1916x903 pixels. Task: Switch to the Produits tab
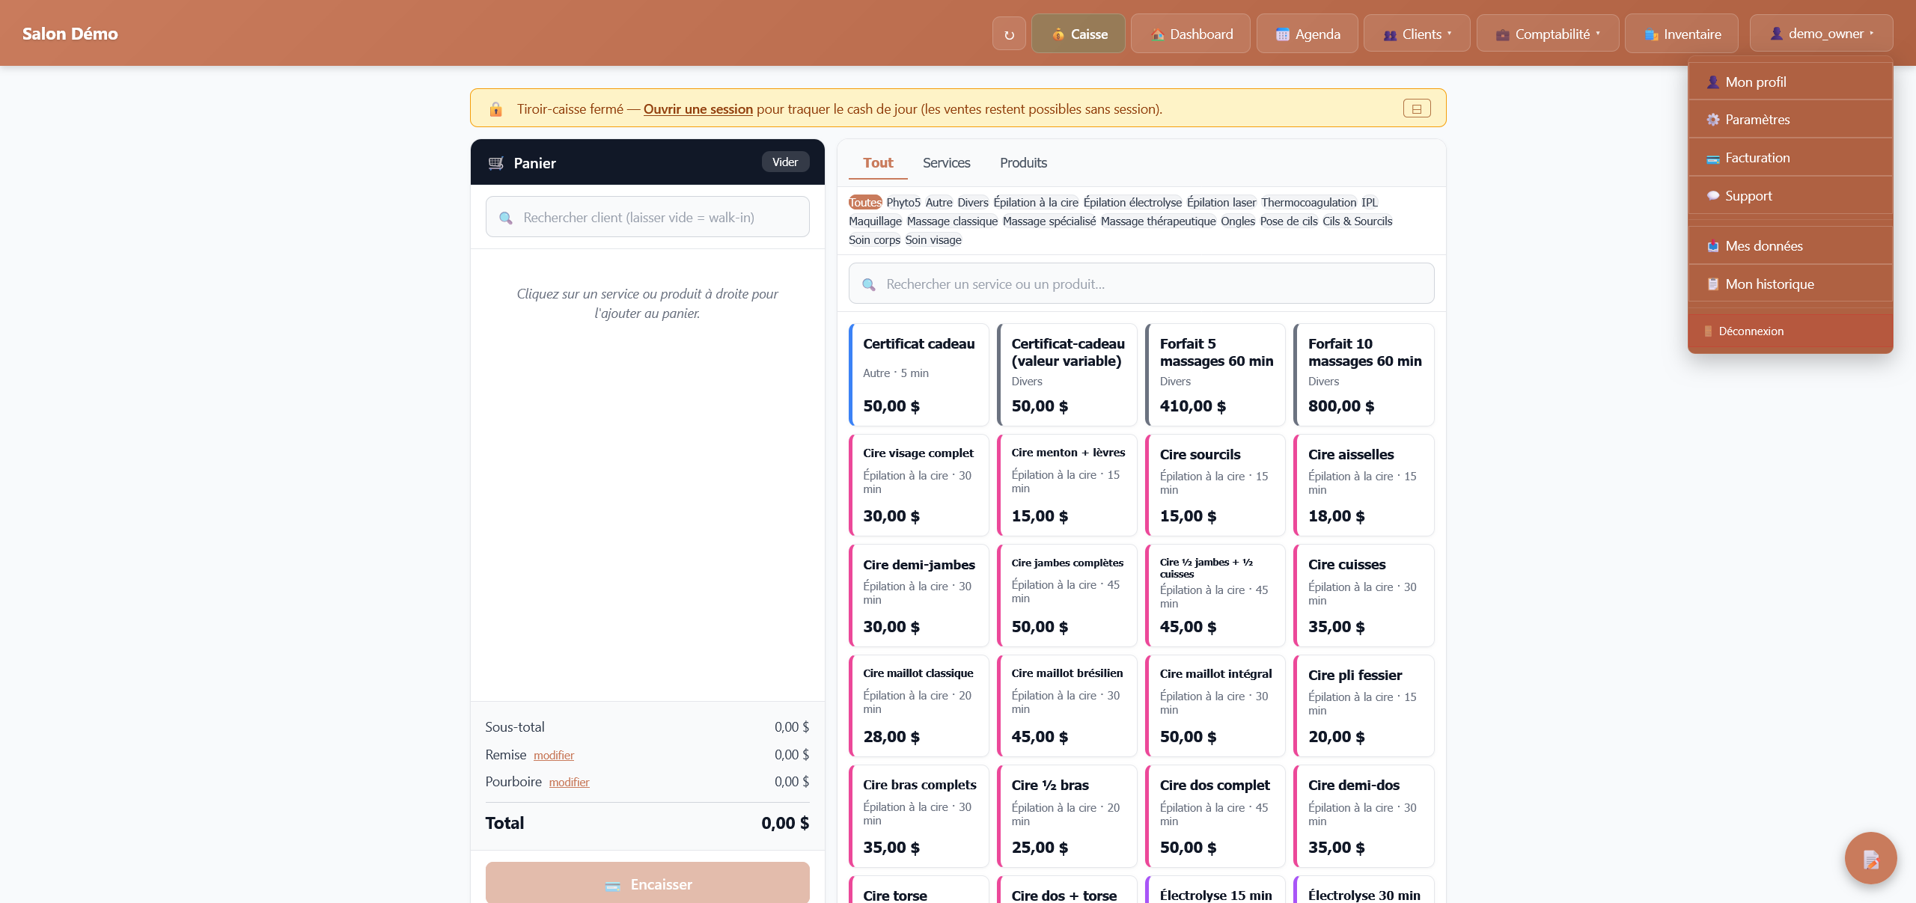coord(1023,163)
